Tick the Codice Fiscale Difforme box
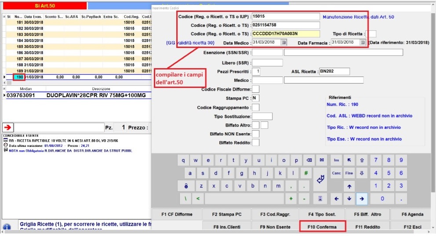Viewport: 436px width, 236px height. (255, 90)
